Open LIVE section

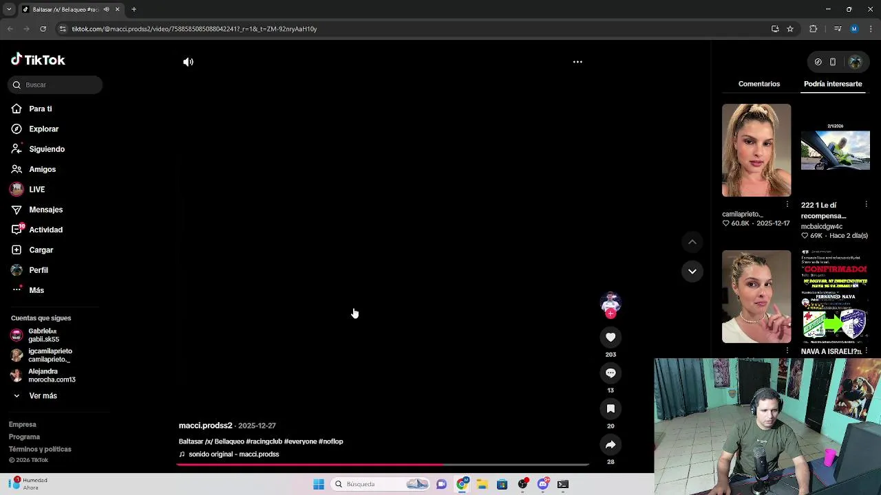point(36,189)
